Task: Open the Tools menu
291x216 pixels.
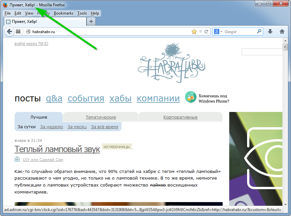Action: 82,13
